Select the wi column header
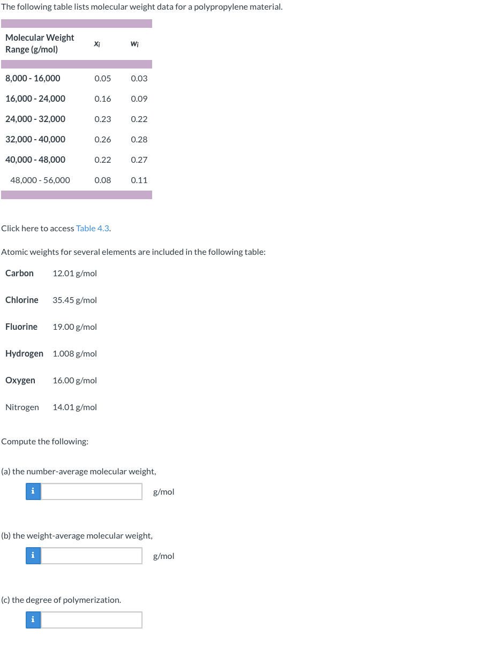Viewport: 495px width, 651px height. click(x=134, y=43)
